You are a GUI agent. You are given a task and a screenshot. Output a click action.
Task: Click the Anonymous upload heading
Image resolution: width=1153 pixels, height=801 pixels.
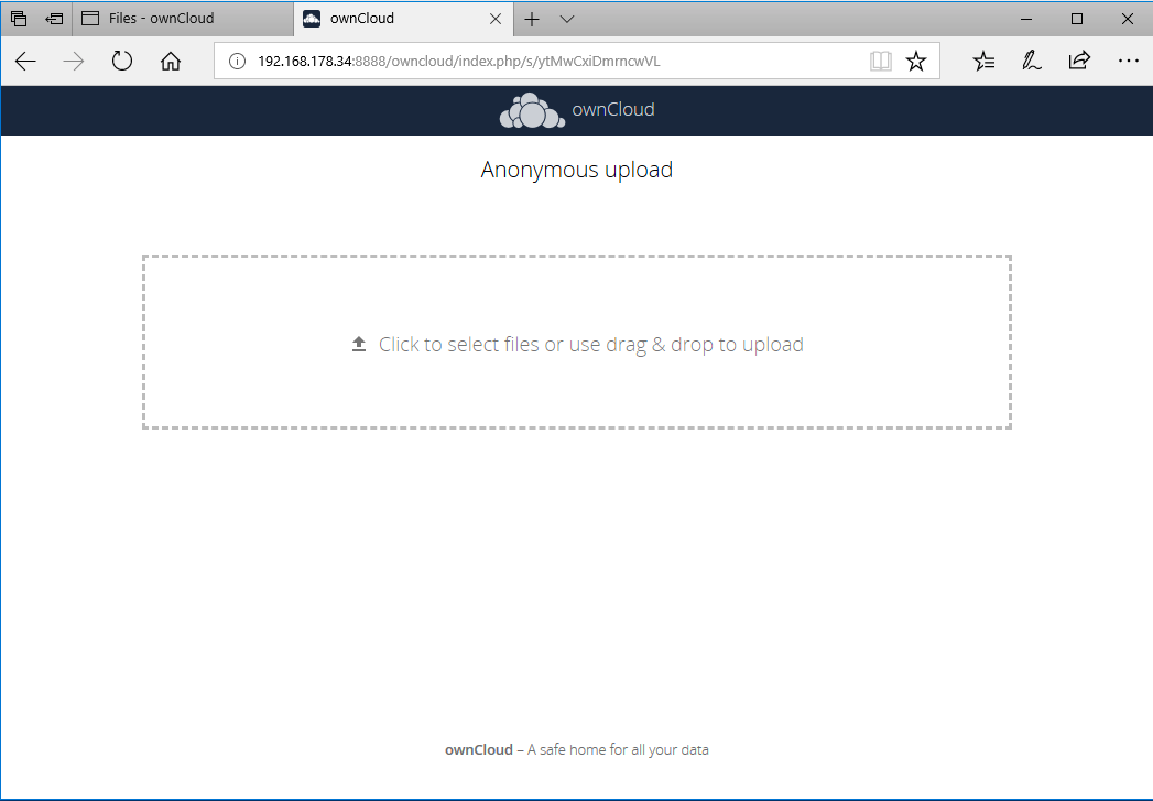point(576,170)
